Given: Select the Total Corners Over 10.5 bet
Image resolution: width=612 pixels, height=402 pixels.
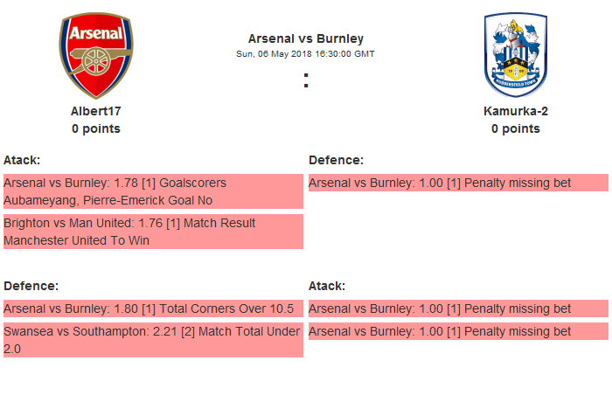Looking at the screenshot, I should tap(152, 308).
